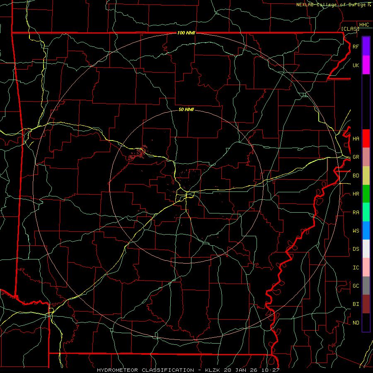Click the WS blue legend swatch
Screen dimensions: 373x373
coord(366,230)
